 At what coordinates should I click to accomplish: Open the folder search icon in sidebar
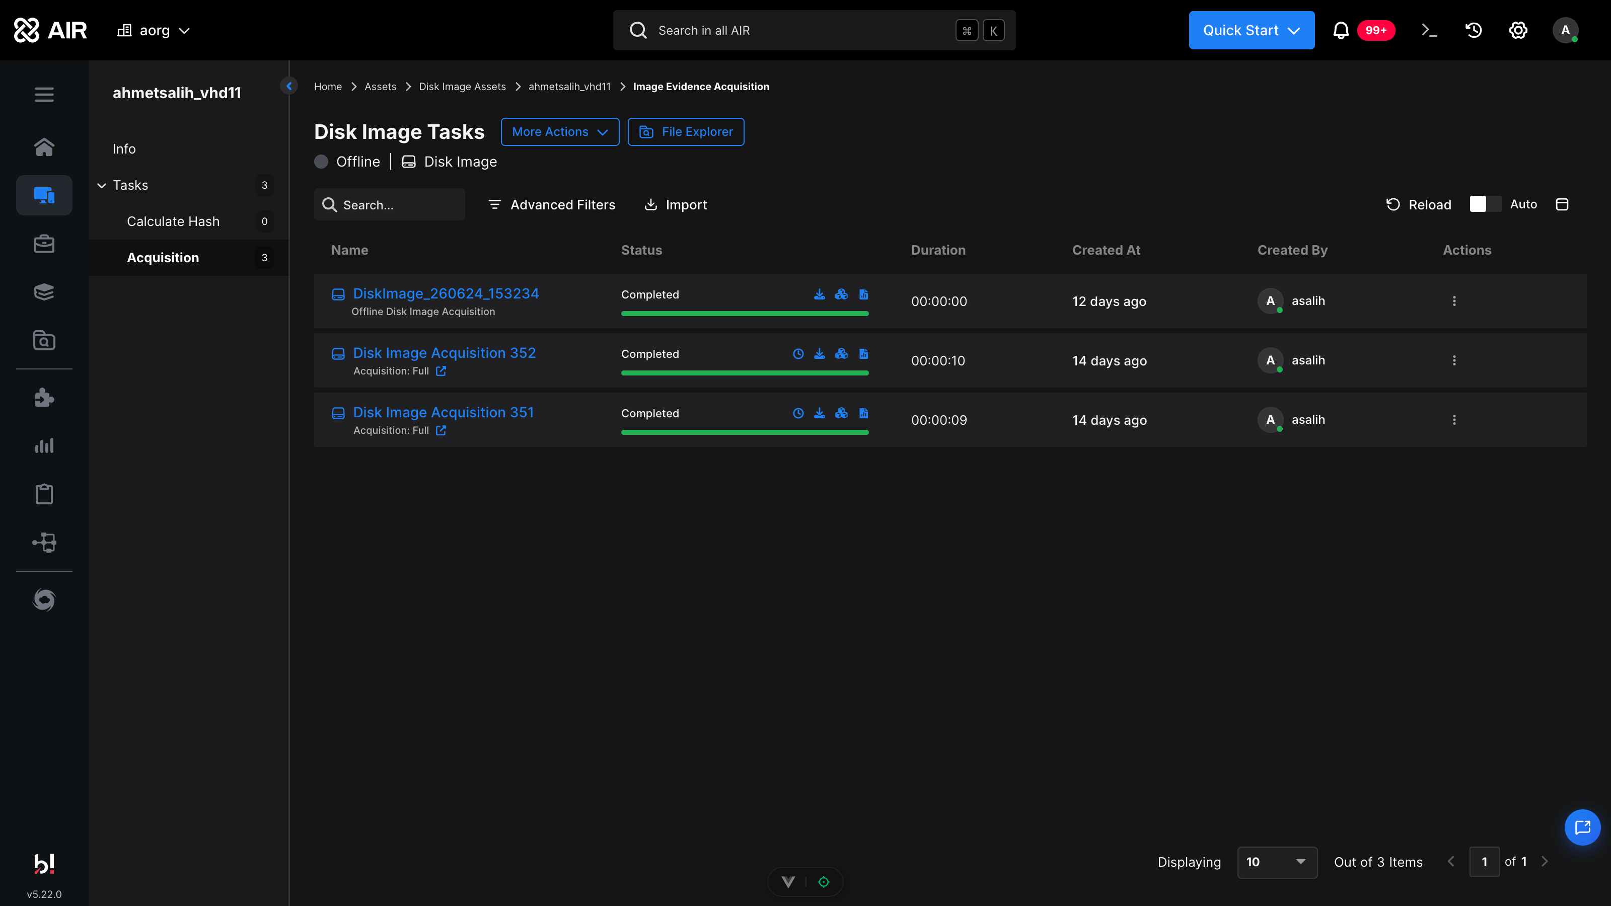tap(44, 340)
